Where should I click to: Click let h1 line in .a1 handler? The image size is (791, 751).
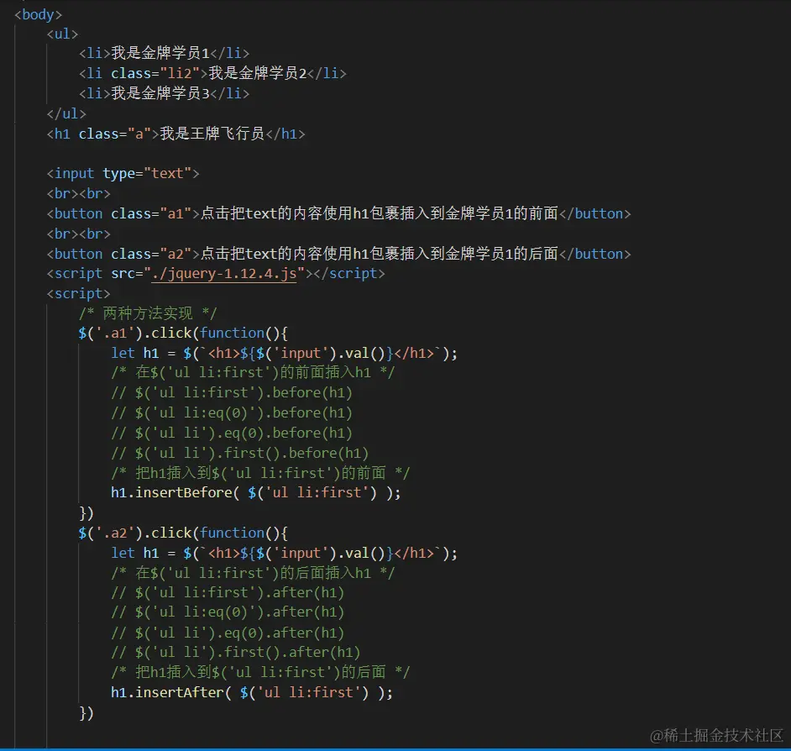(x=284, y=354)
